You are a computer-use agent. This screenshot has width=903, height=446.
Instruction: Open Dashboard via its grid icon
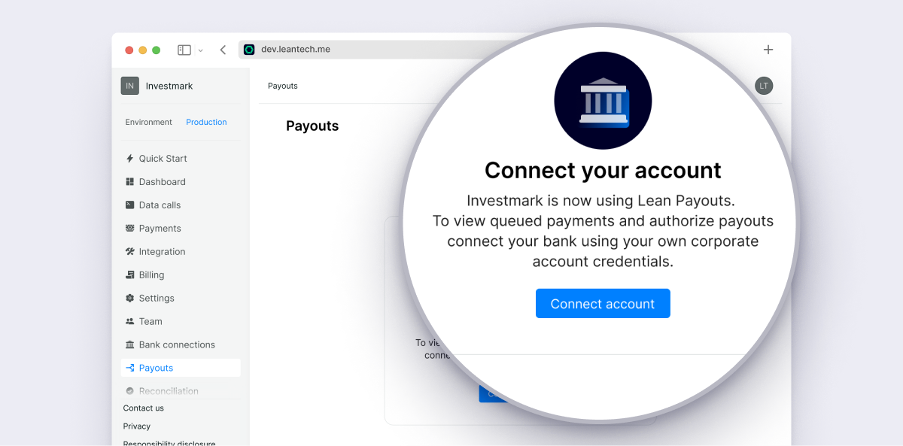point(130,182)
